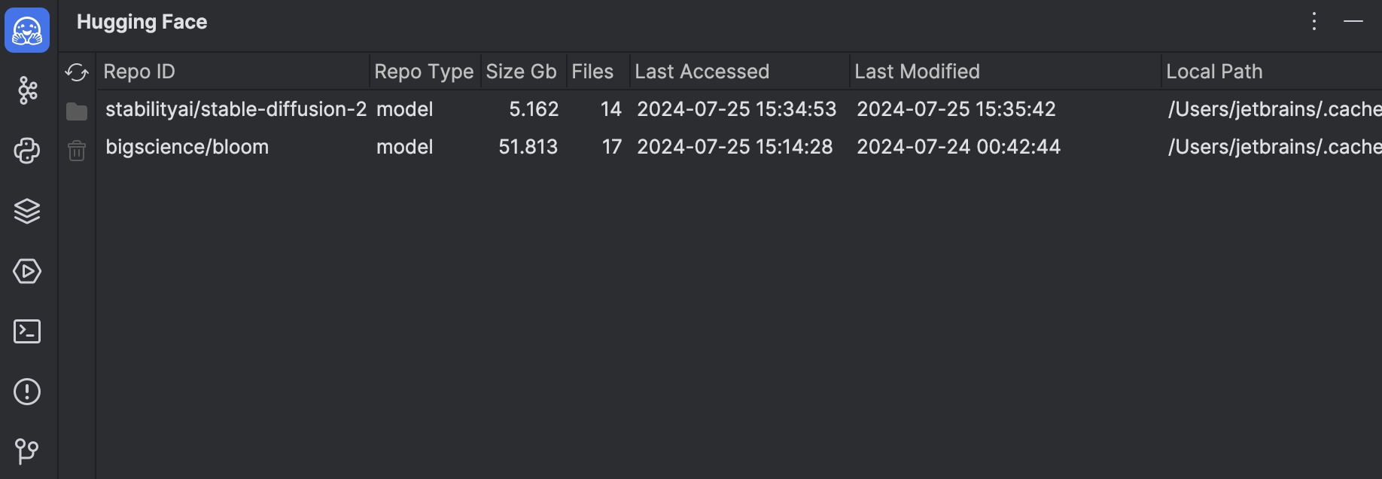Screen dimensions: 1382x479
Task: Select the bigscience/bloom row
Action: point(187,147)
